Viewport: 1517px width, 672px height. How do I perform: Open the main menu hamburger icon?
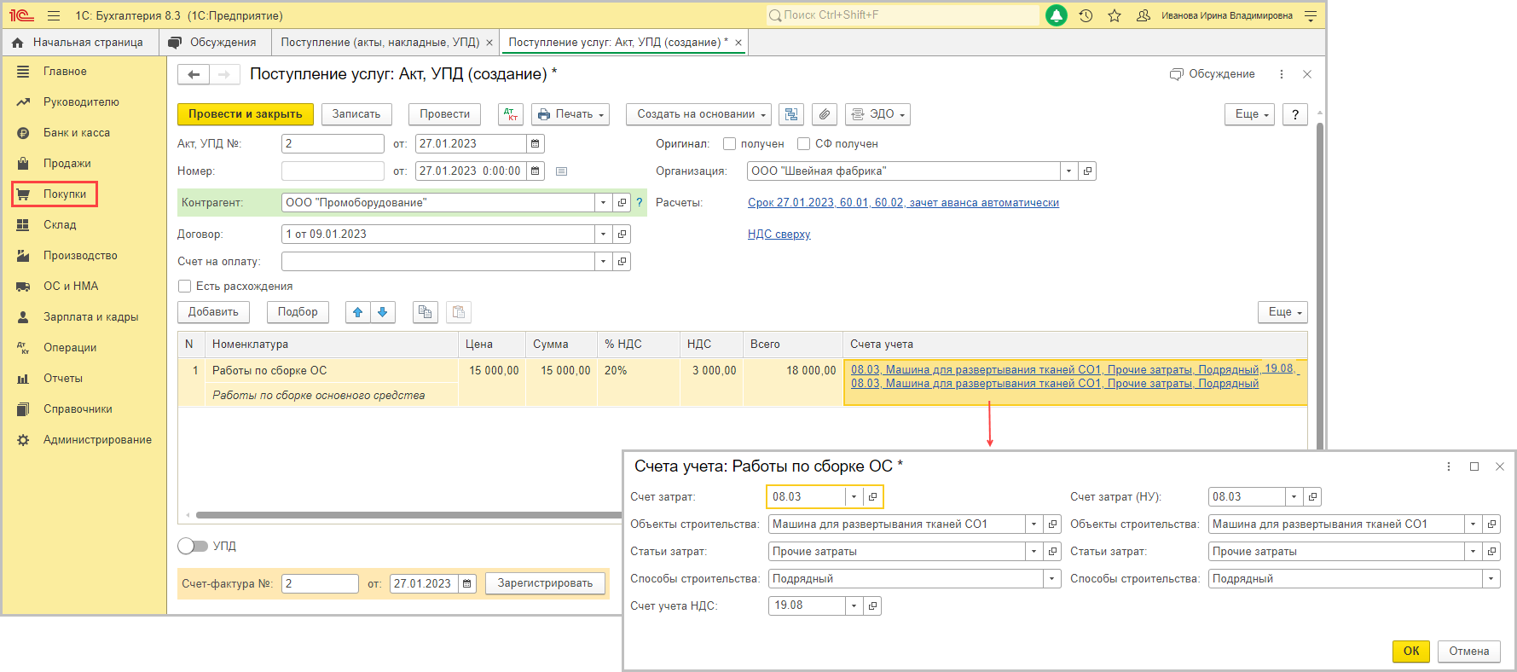tap(54, 15)
